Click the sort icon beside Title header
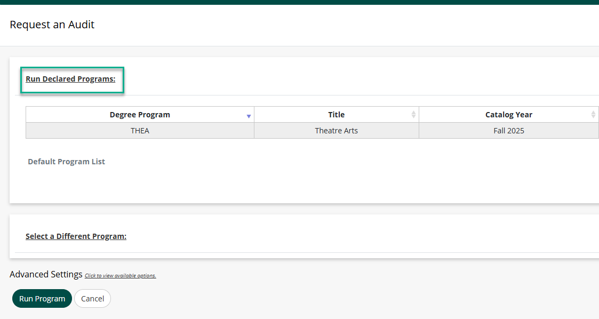The height and width of the screenshot is (319, 599). coord(413,114)
